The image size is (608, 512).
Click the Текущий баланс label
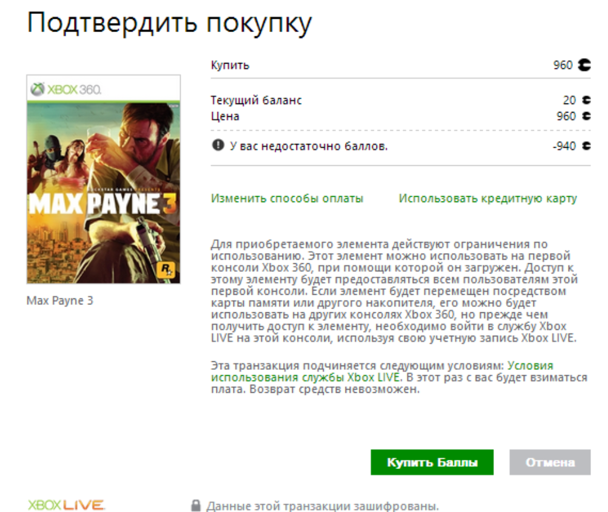[x=256, y=100]
